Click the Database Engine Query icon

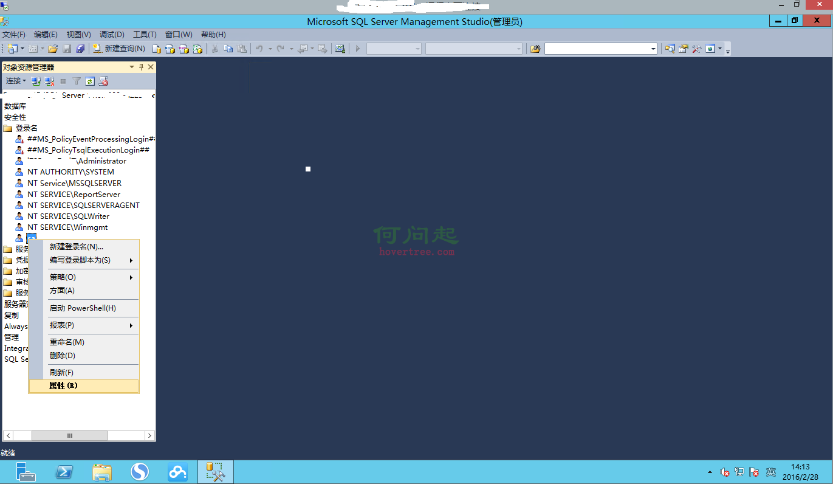[x=156, y=49]
